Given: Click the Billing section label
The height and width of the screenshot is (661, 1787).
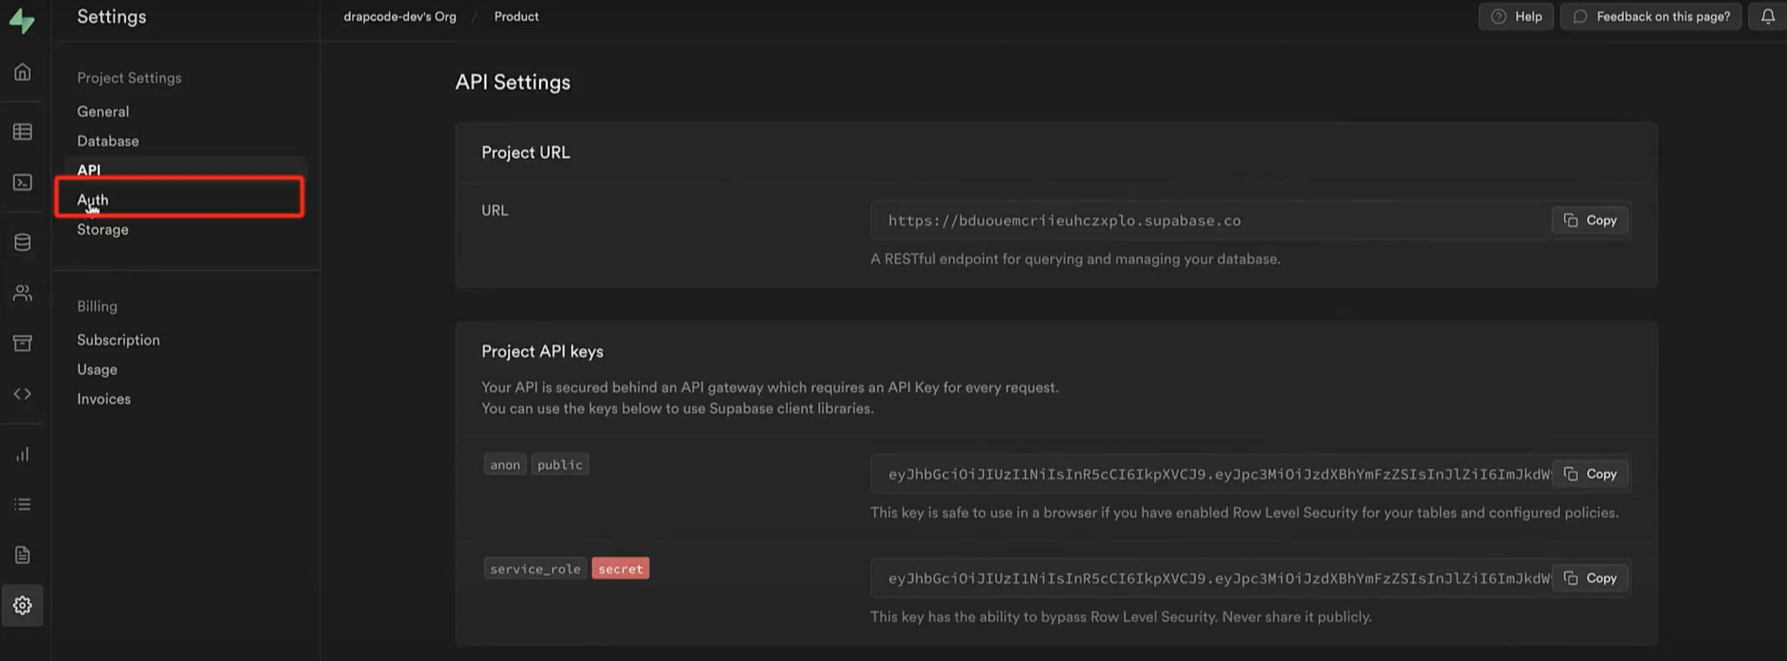Looking at the screenshot, I should [x=97, y=306].
